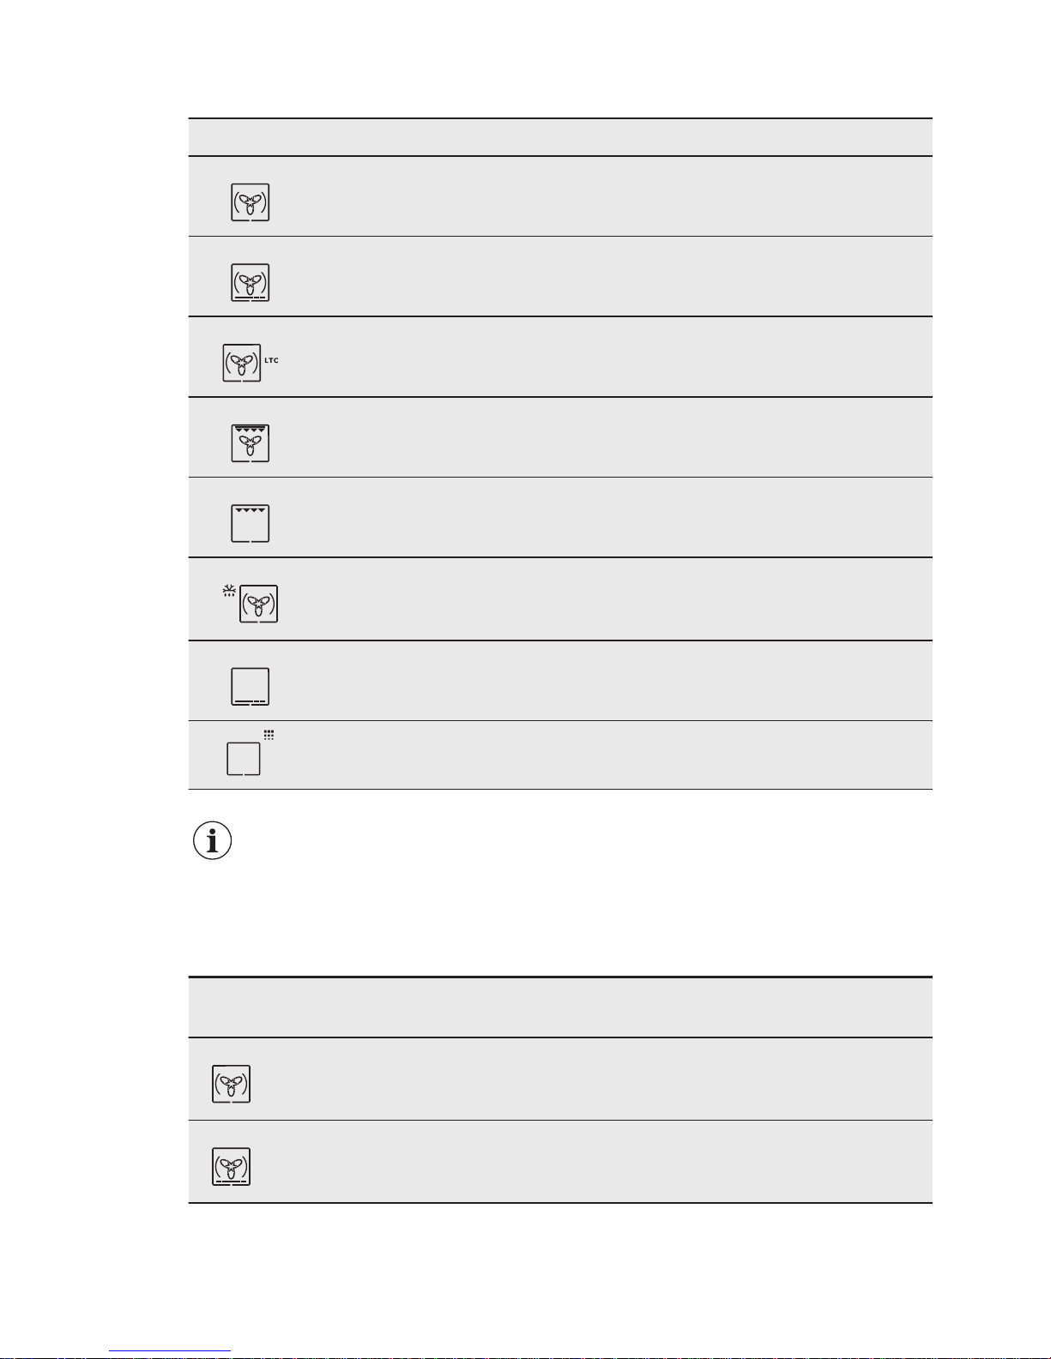Select the small snowflake defrost symbol

click(229, 590)
